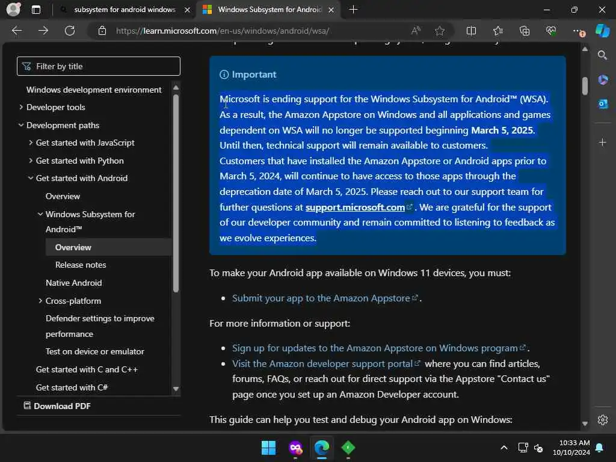Open the notification bell
This screenshot has height=462, width=616.
click(600, 448)
